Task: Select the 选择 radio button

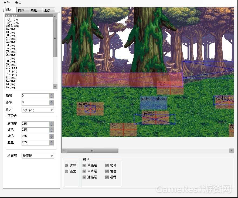Action: pyautogui.click(x=67, y=165)
